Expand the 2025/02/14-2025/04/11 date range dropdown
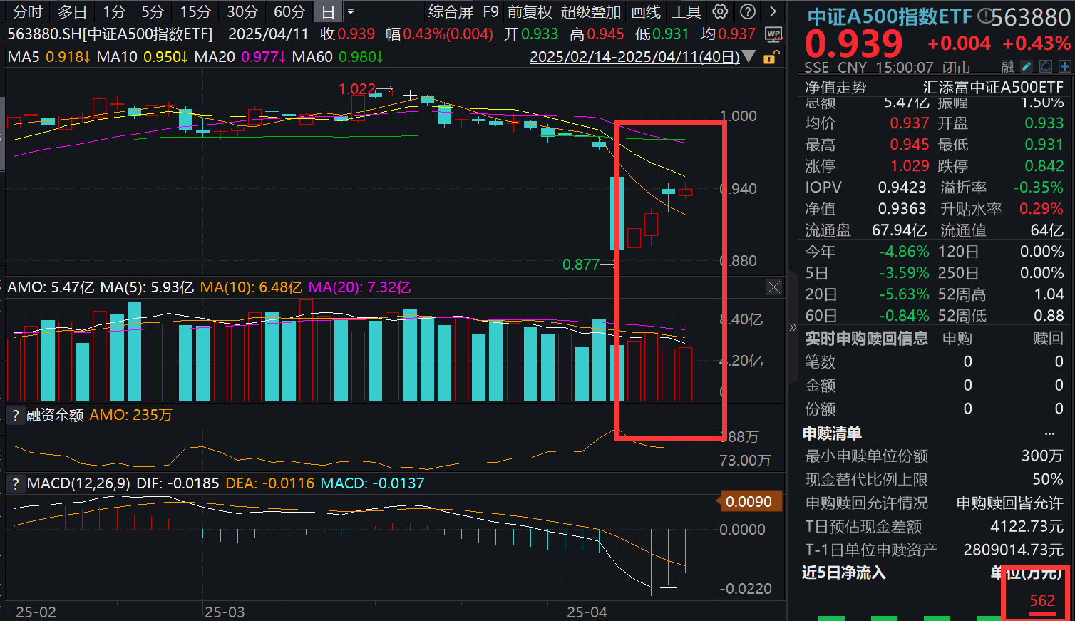 (x=748, y=56)
